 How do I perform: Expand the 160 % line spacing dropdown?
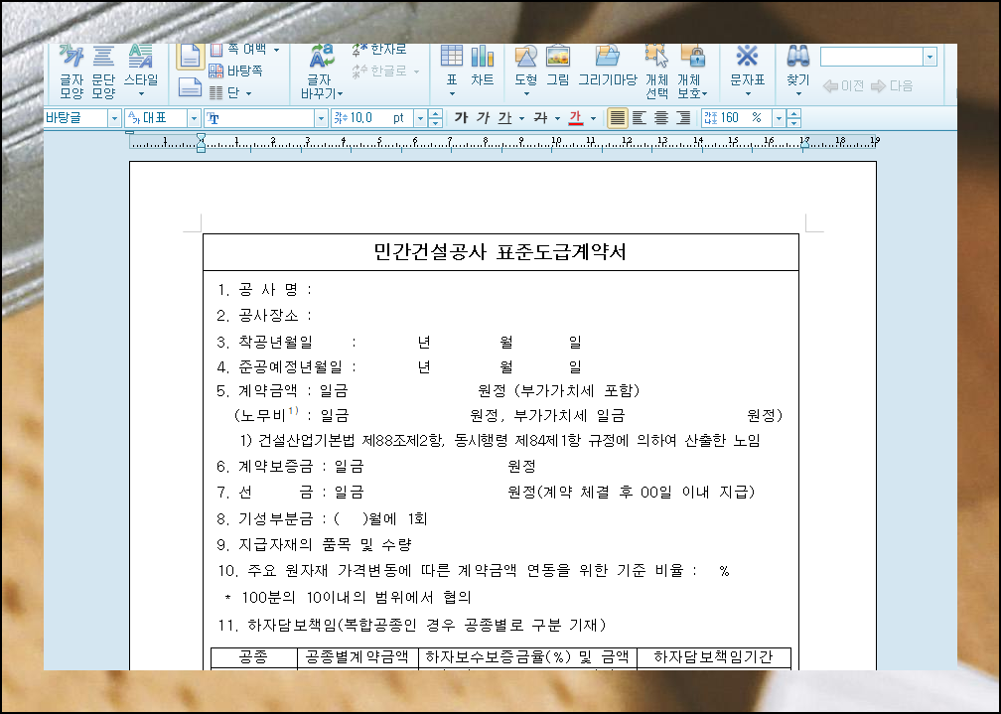click(779, 119)
